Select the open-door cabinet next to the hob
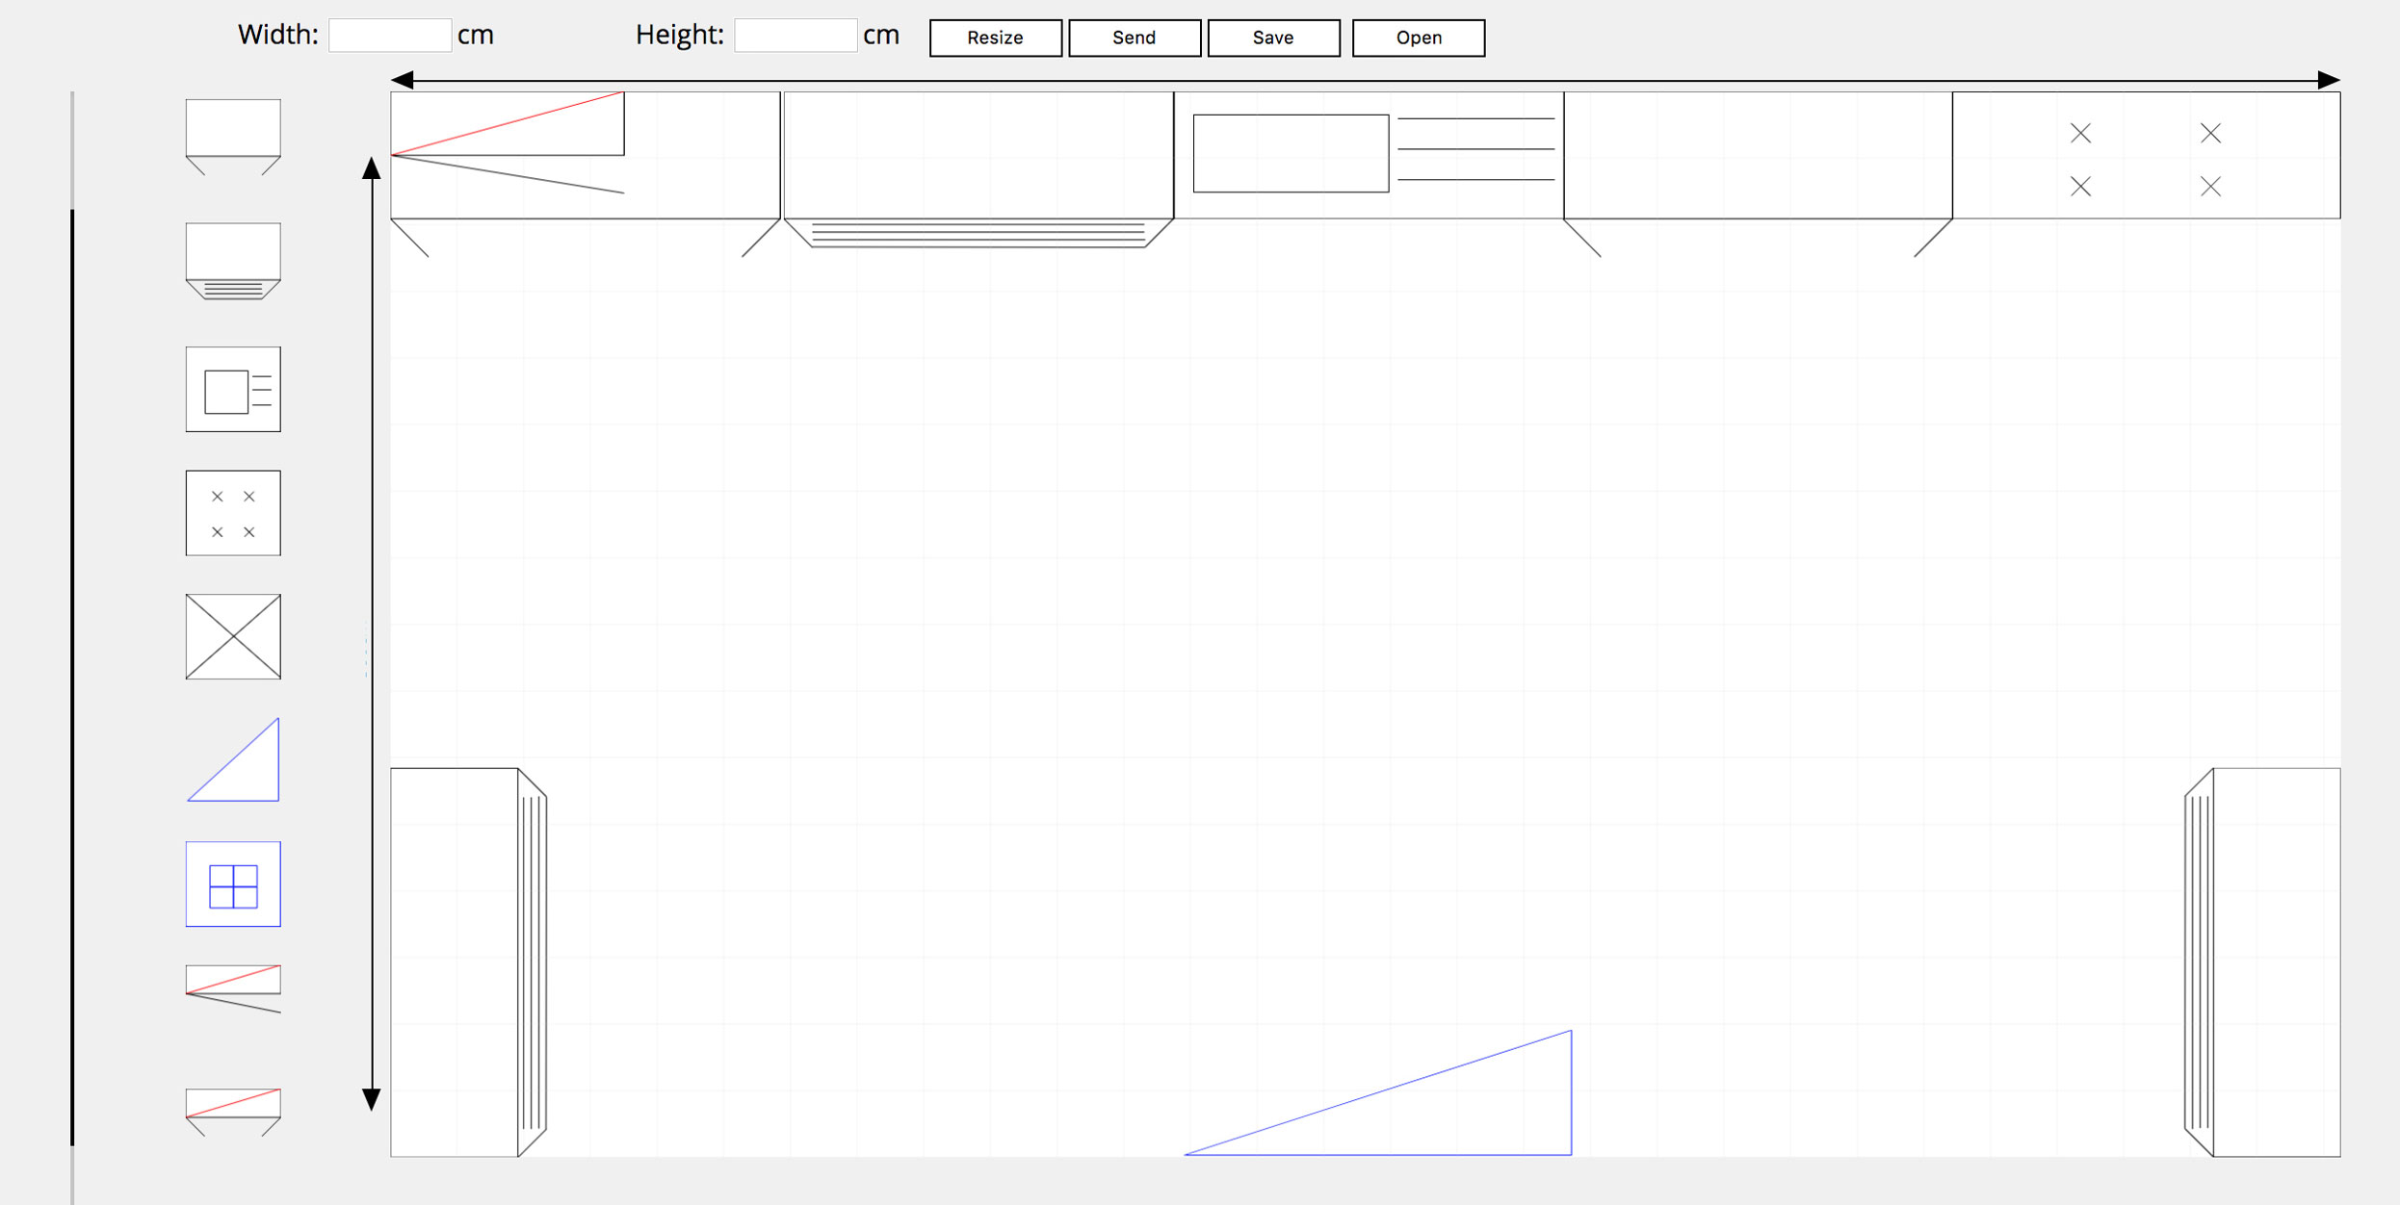Image resolution: width=2400 pixels, height=1205 pixels. 1758,174
